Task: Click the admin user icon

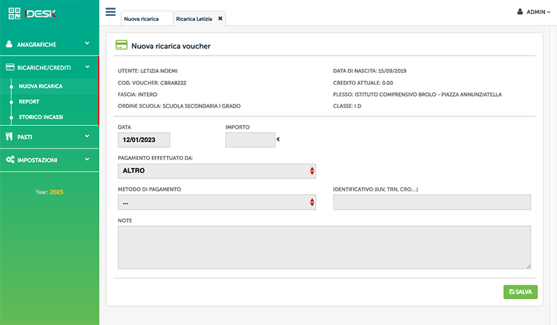Action: click(520, 12)
